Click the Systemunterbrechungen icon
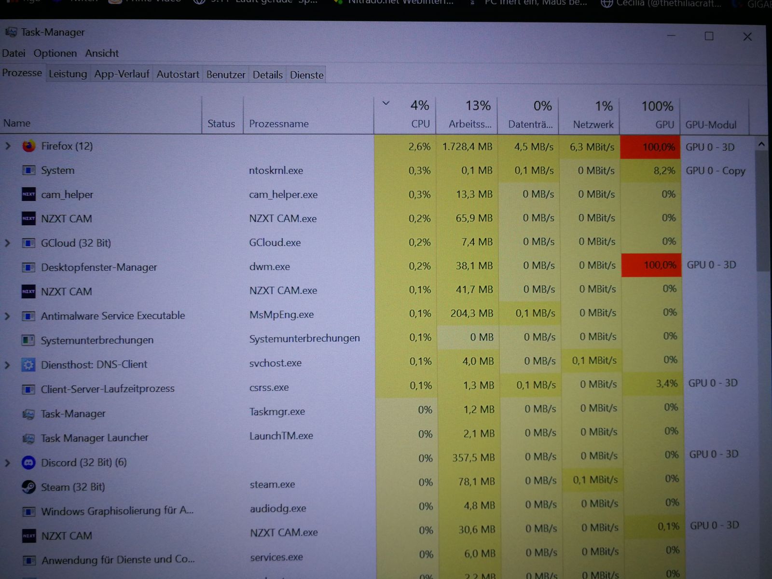This screenshot has height=579, width=772. click(x=28, y=340)
